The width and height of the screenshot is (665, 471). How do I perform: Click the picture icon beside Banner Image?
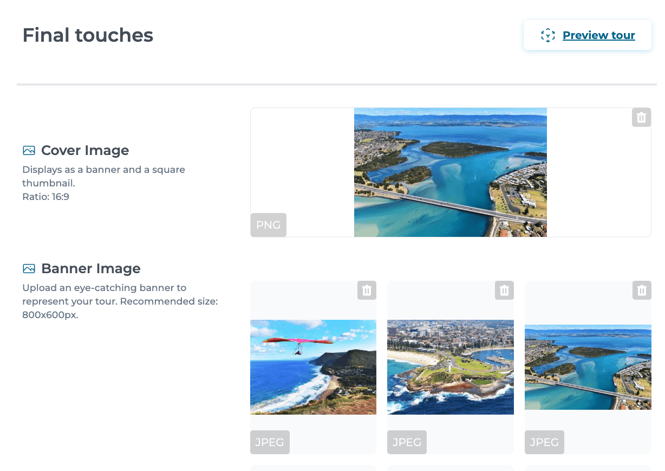(29, 268)
